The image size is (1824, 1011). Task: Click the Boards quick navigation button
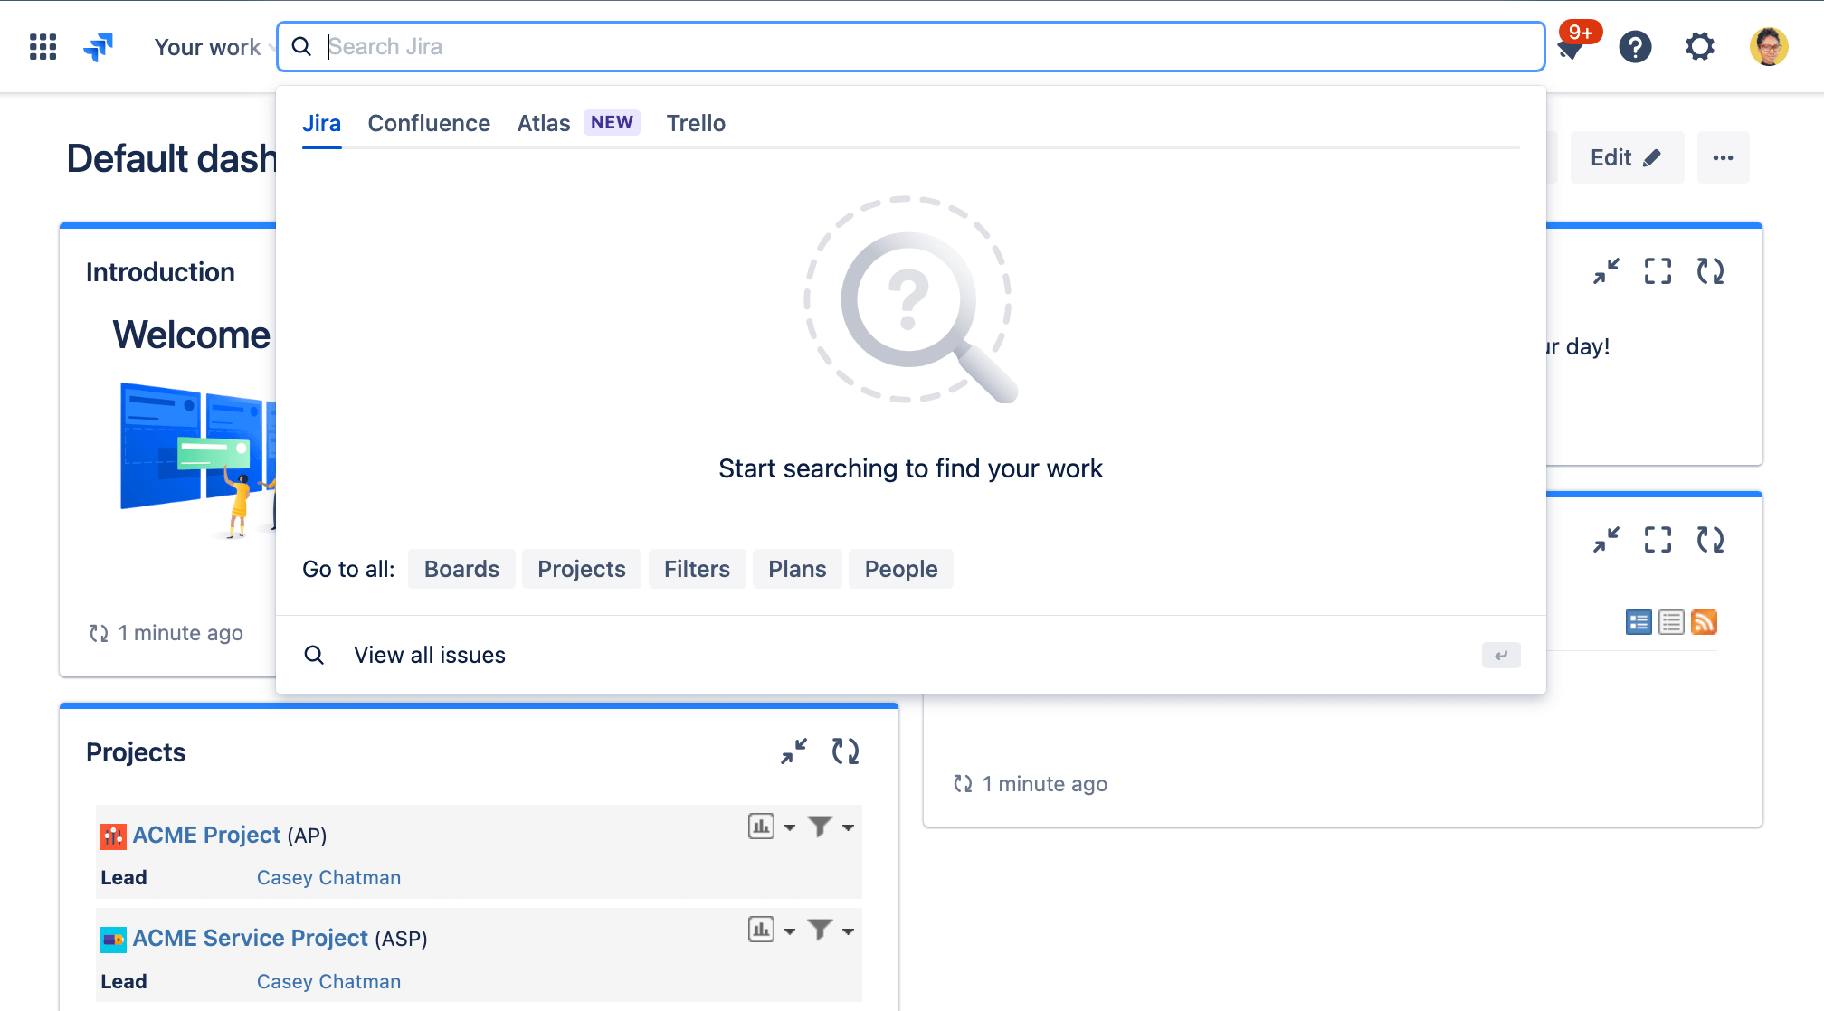[462, 569]
